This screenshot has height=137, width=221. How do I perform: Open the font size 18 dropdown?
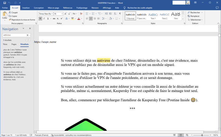point(62,14)
